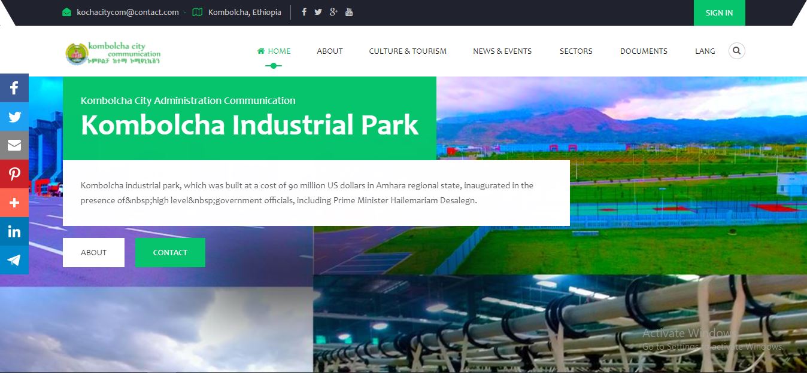Viewport: 807px width, 373px height.
Task: Click the white About banner button
Action: pos(93,252)
